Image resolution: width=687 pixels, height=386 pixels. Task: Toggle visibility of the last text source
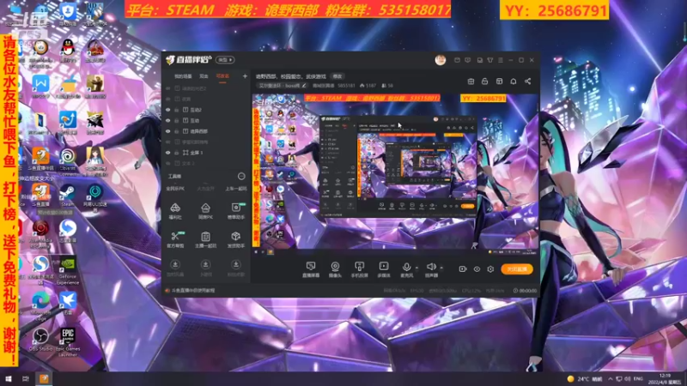coord(167,163)
